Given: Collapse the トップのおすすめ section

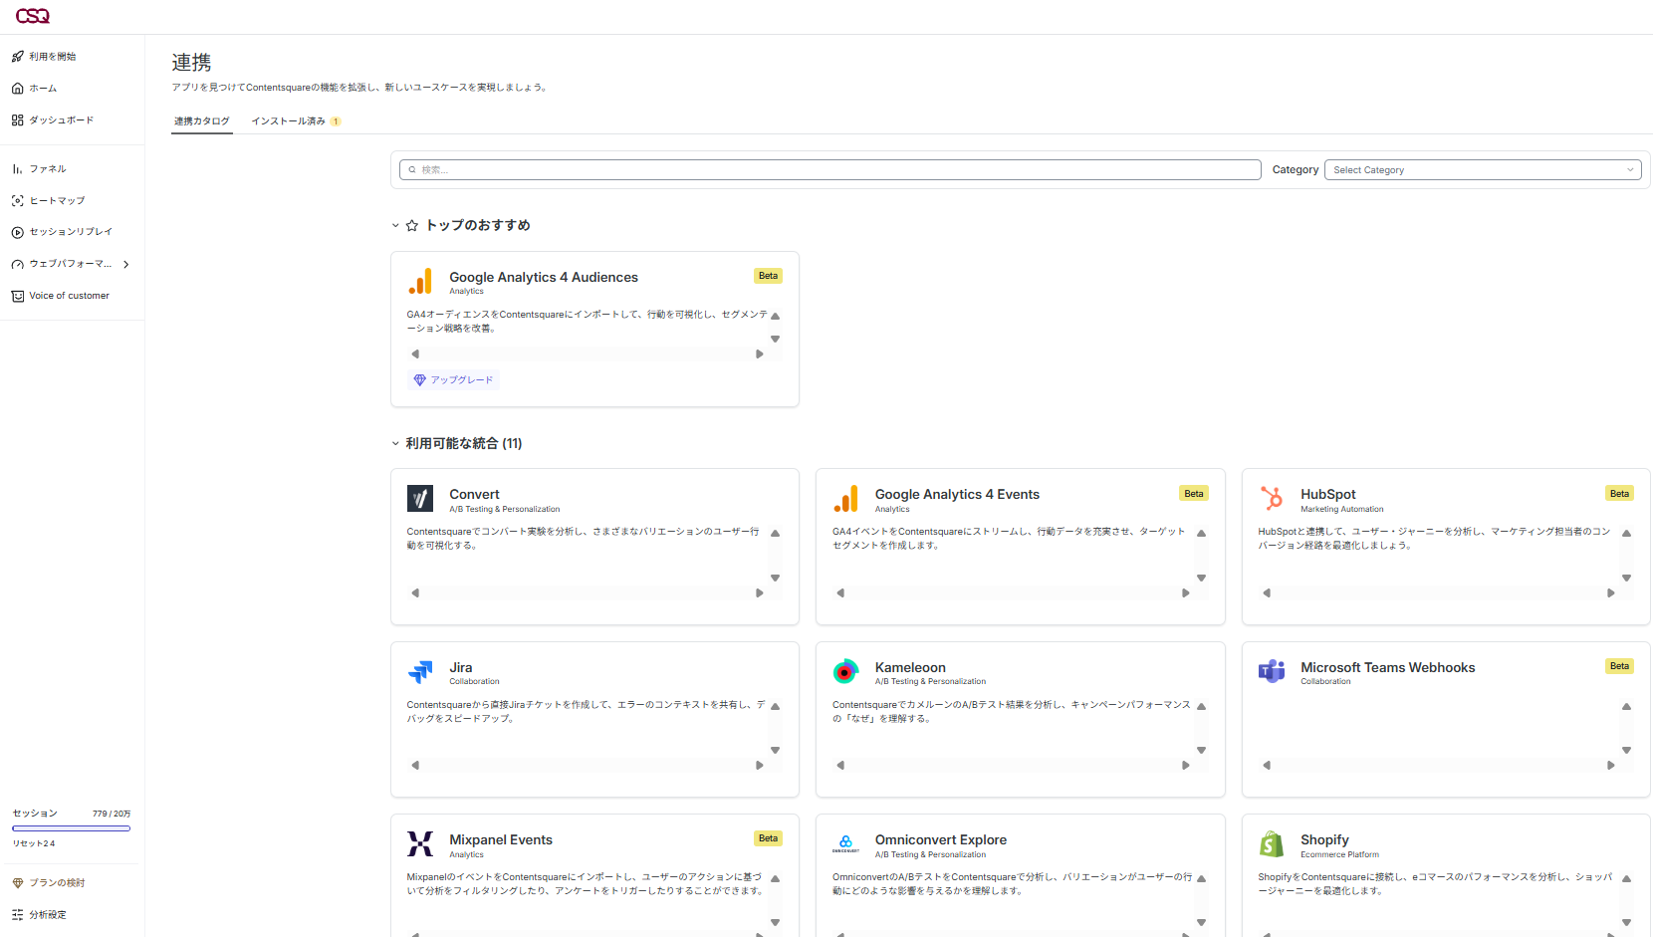Looking at the screenshot, I should tap(395, 226).
